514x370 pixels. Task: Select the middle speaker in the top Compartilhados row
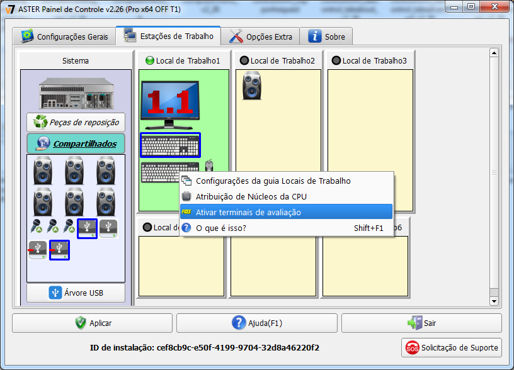[x=74, y=171]
